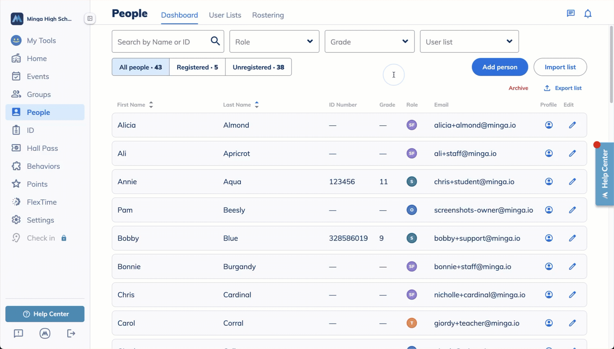The height and width of the screenshot is (349, 614).
Task: Open the messages chat icon
Action: click(x=571, y=14)
